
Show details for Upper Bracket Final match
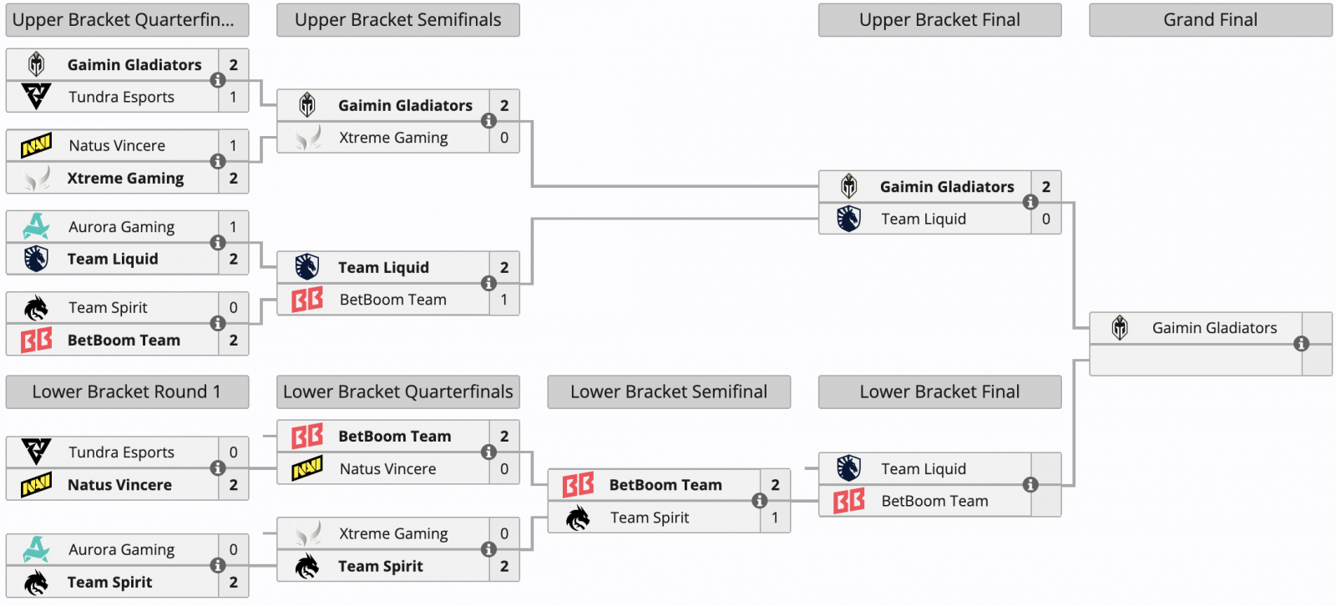1030,202
